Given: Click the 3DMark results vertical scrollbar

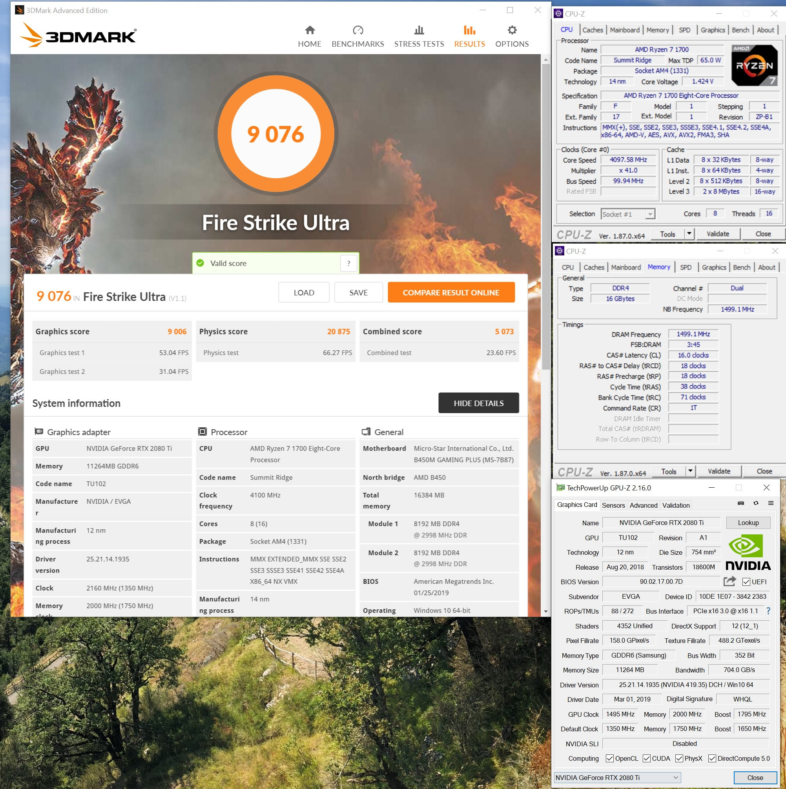Looking at the screenshot, I should click(545, 217).
